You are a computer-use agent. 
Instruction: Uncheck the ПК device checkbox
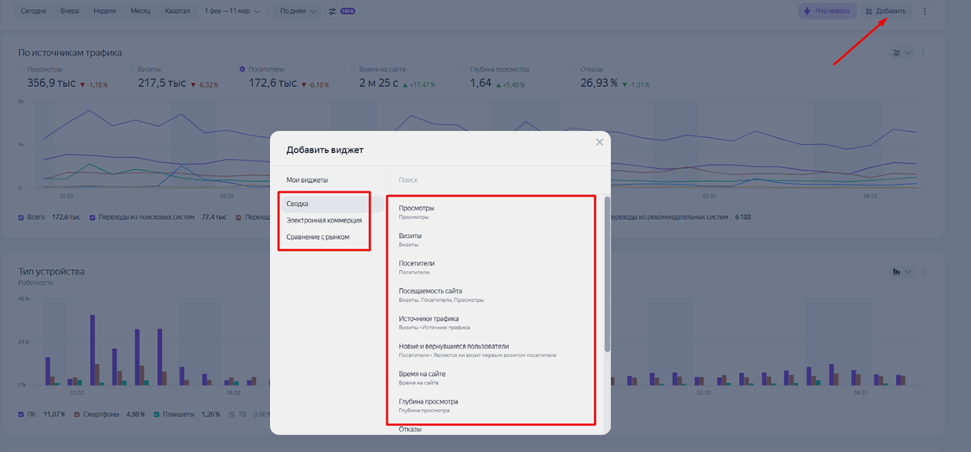(x=22, y=414)
